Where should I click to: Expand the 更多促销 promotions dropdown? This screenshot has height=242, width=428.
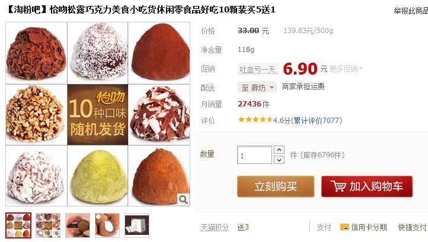[346, 69]
